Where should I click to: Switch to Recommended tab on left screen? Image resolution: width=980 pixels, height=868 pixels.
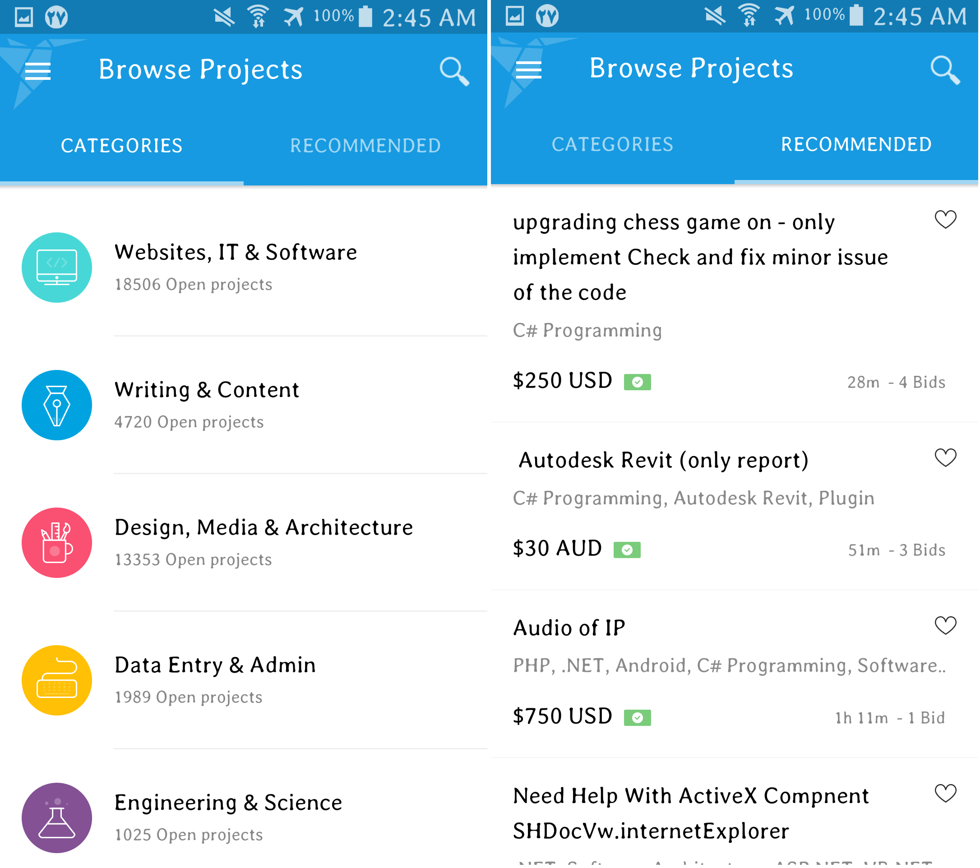coord(365,146)
